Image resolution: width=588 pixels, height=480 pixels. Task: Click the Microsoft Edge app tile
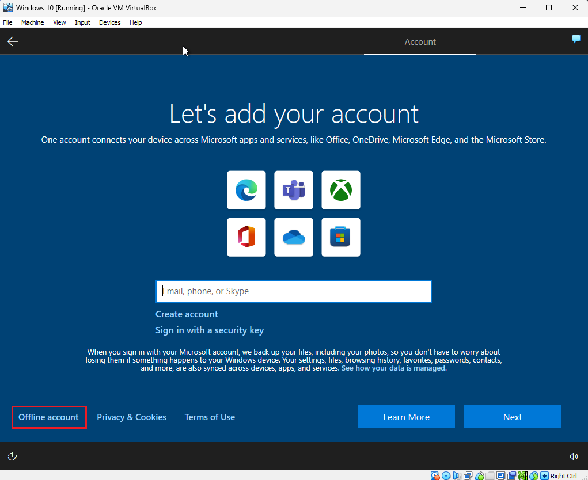click(246, 190)
